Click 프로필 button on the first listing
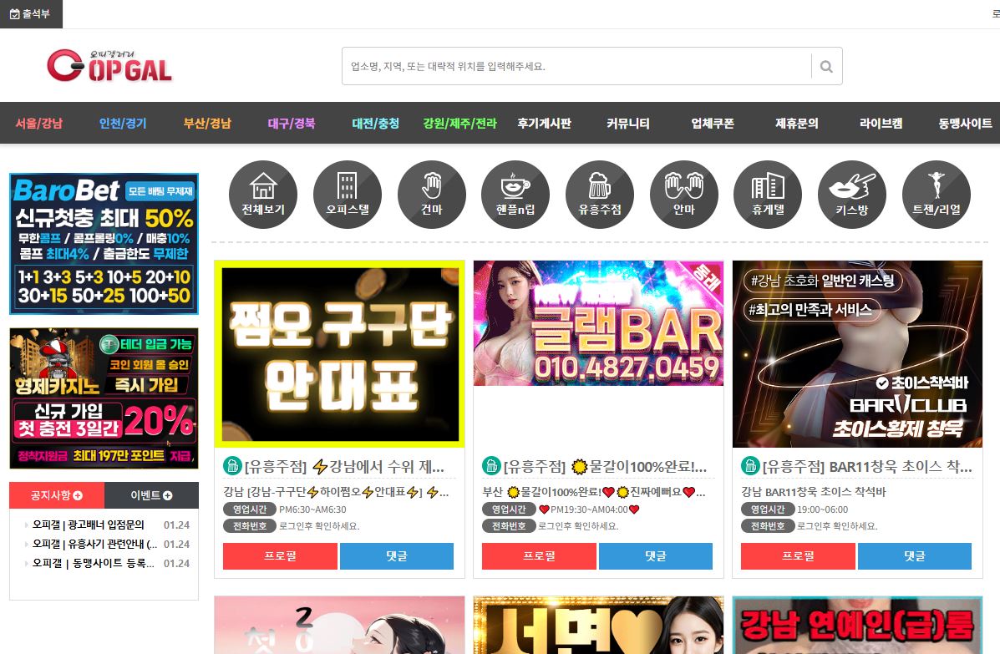The width and height of the screenshot is (1000, 654). tap(280, 556)
